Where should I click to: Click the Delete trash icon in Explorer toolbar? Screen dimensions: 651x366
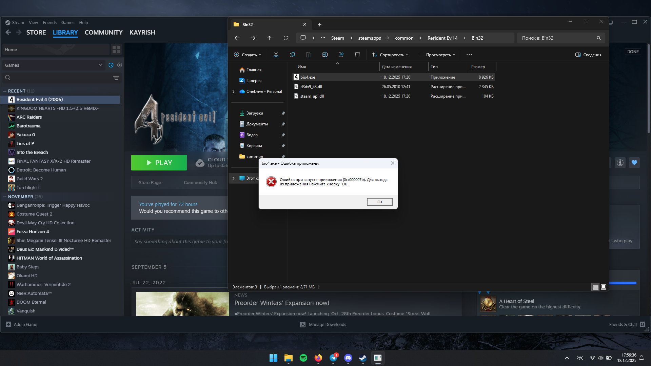(357, 55)
